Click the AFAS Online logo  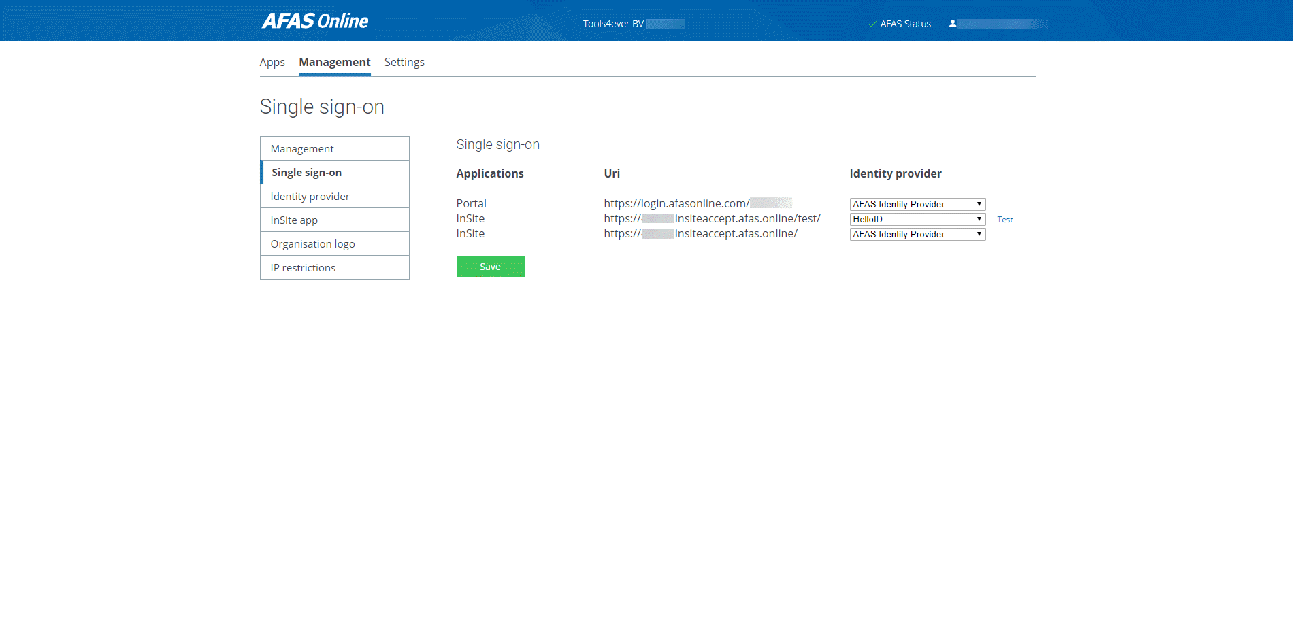315,21
